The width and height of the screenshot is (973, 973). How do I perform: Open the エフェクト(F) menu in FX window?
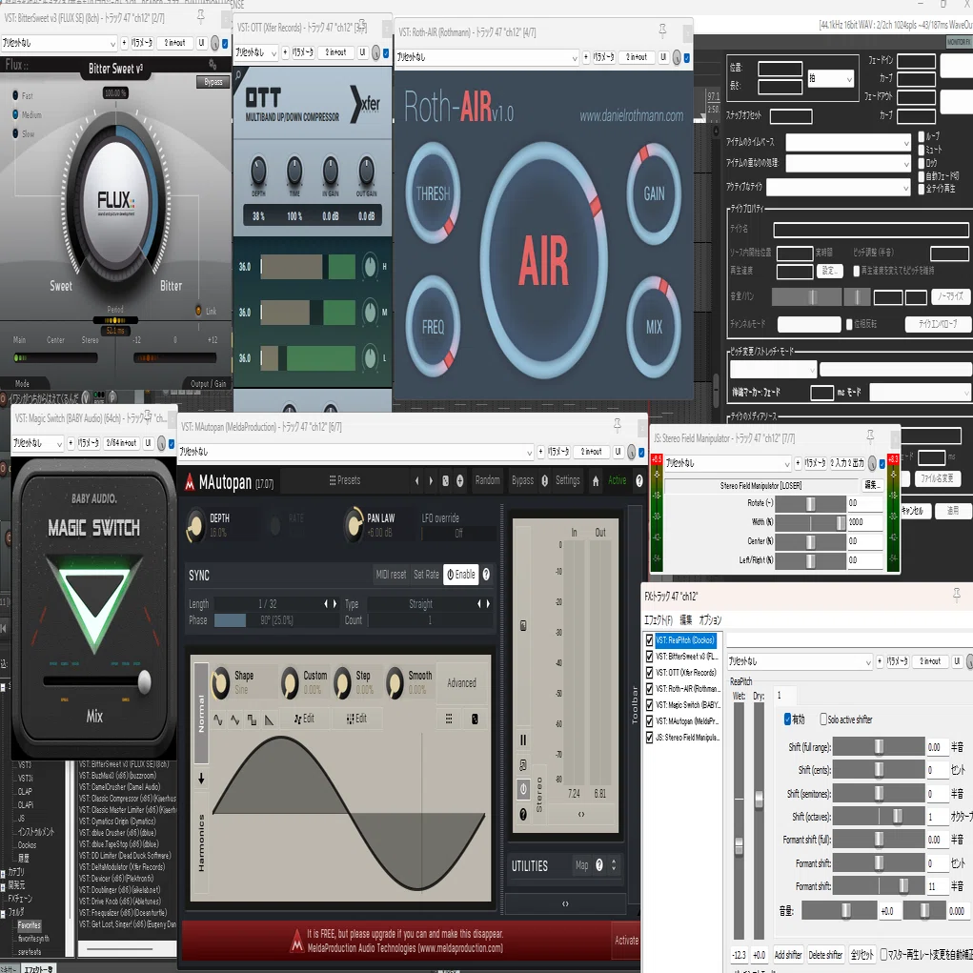point(659,619)
